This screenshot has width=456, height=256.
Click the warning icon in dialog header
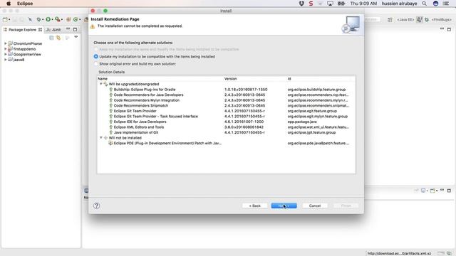[x=93, y=26]
